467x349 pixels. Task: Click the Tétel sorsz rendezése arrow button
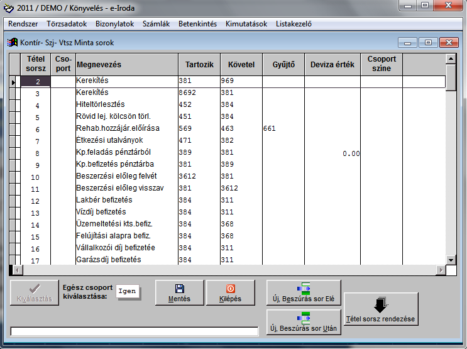coord(380,309)
